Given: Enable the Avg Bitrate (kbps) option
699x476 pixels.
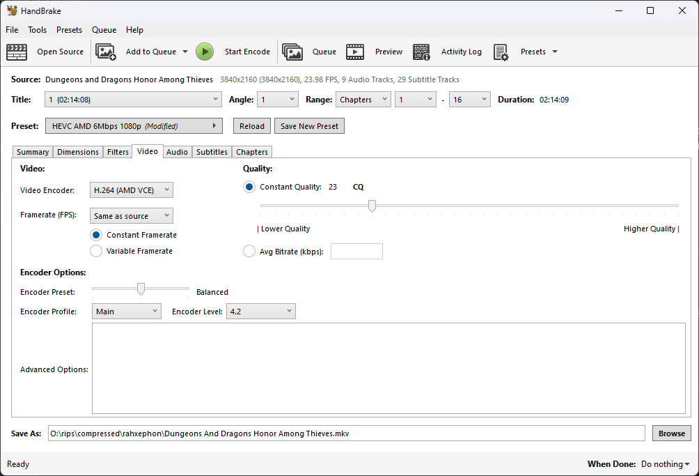Looking at the screenshot, I should [x=249, y=252].
